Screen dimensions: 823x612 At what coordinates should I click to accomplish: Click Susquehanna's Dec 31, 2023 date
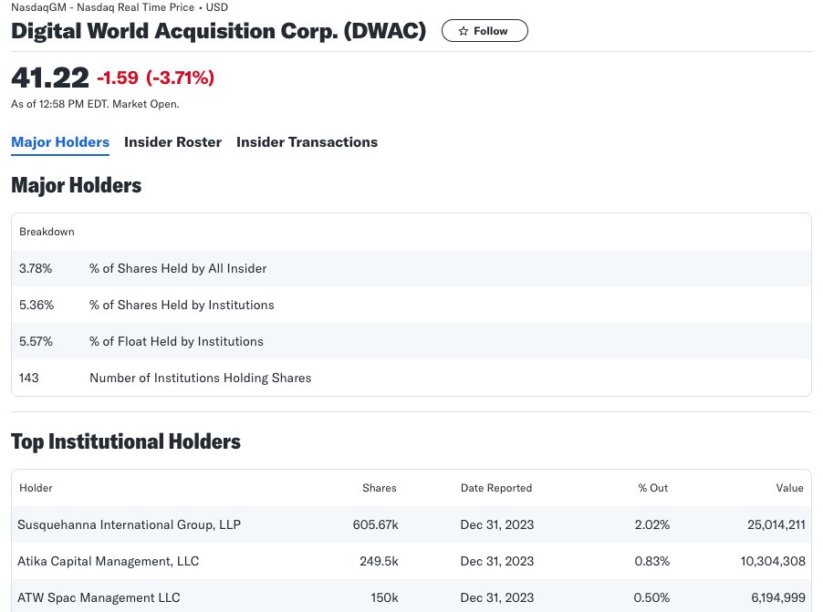click(497, 524)
